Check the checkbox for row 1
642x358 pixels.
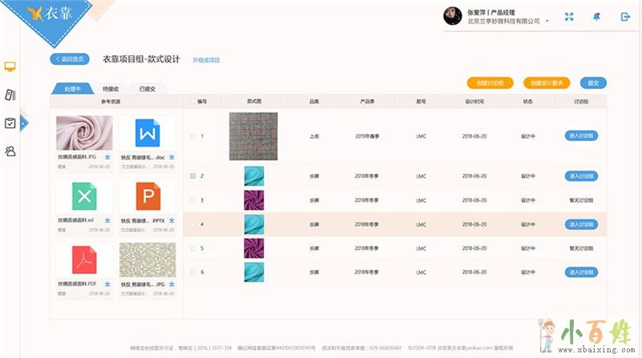click(x=193, y=136)
